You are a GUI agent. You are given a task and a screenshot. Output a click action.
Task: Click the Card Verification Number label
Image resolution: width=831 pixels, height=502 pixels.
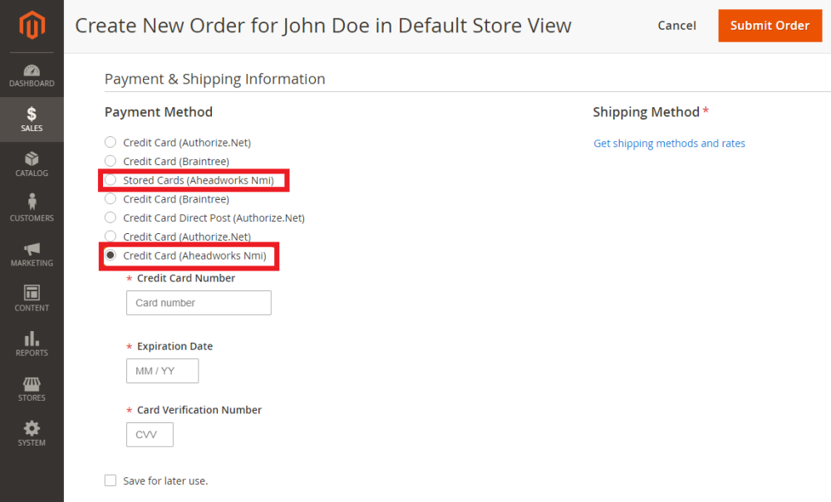(199, 410)
